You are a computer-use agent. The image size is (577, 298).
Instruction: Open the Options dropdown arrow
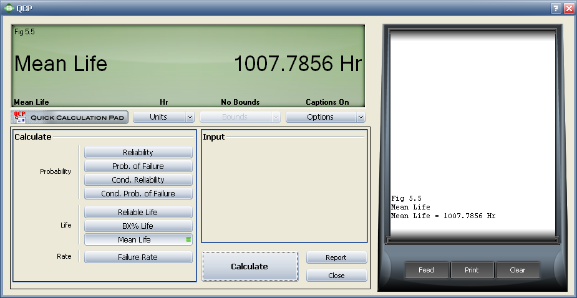361,117
